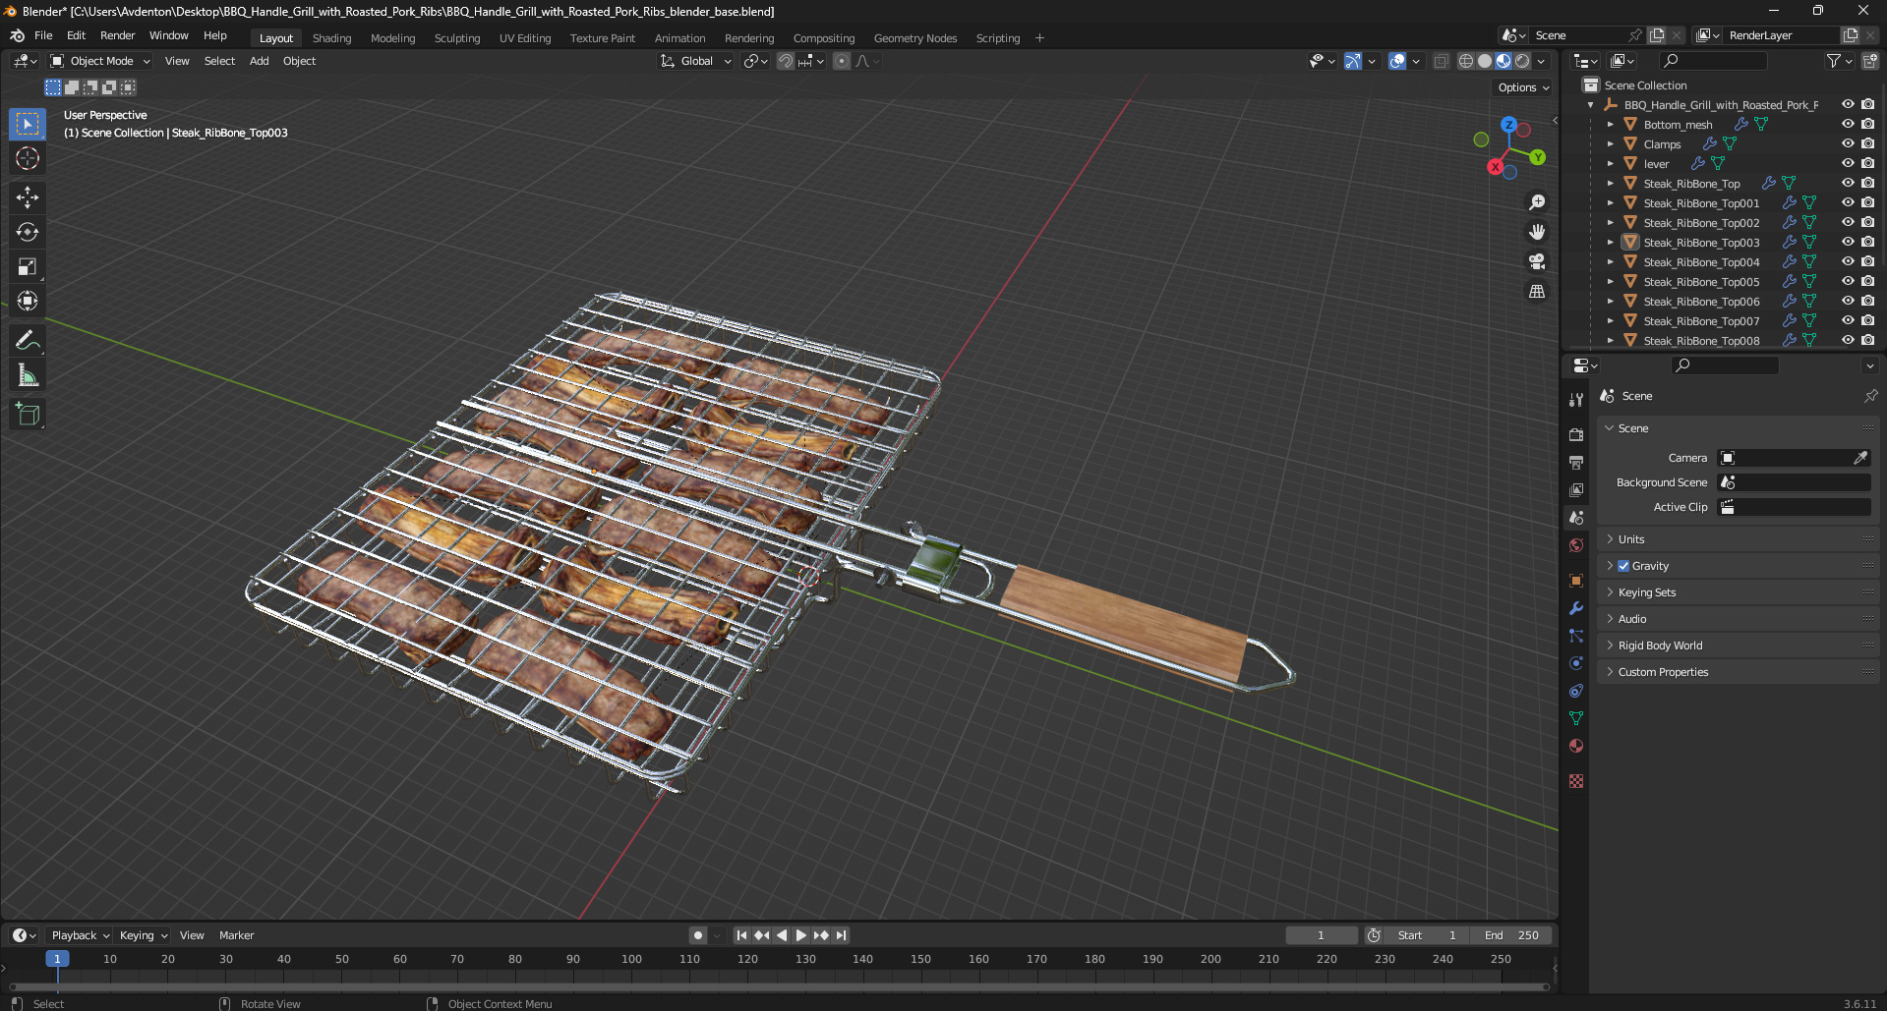Open the Output properties tab

click(1576, 462)
